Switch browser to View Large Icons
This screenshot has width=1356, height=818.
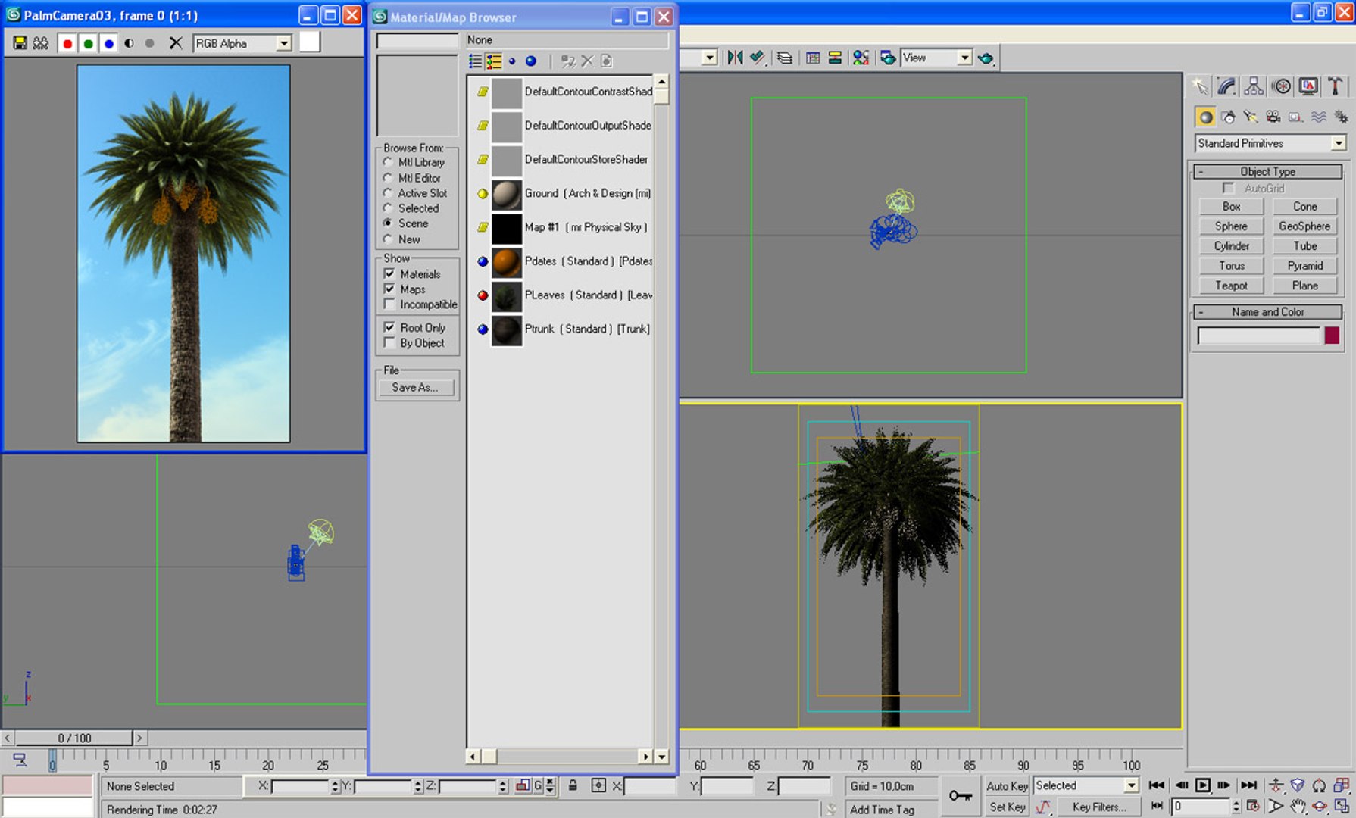click(x=531, y=61)
